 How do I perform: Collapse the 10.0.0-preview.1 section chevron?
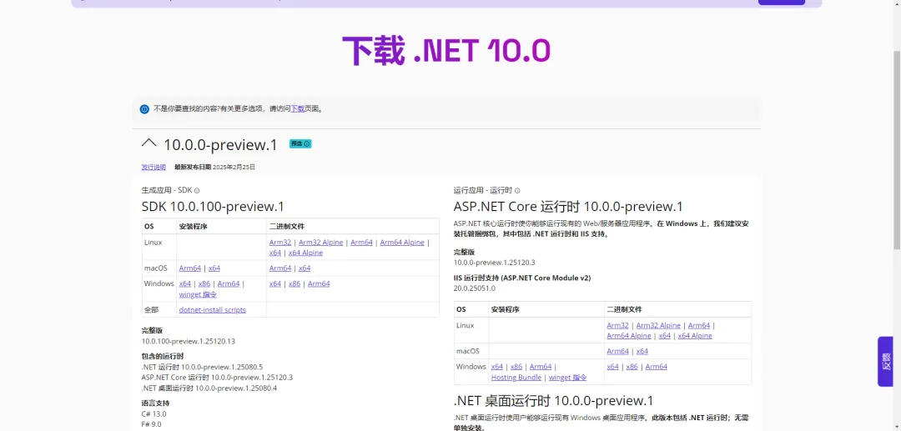149,143
